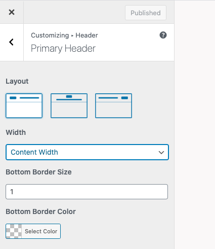Image resolution: width=215 pixels, height=249 pixels.
Task: Click the Bottom Border Color label
Action: point(40,211)
